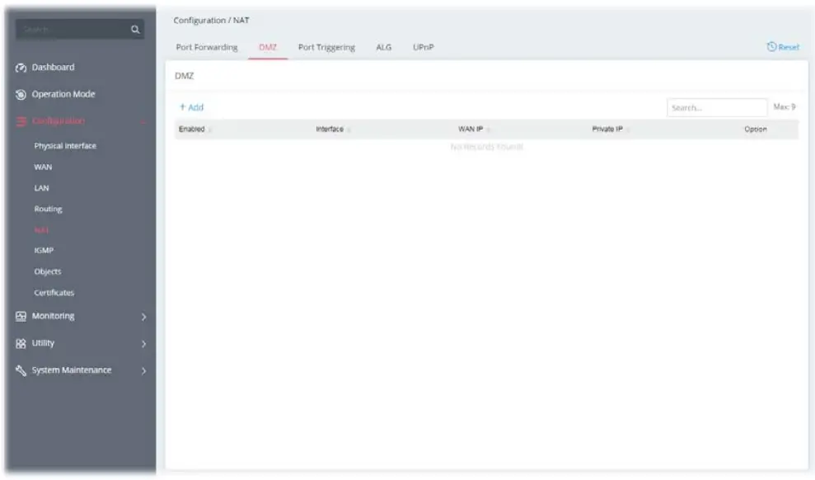Collapse the Configuration menu chevron

coord(143,122)
